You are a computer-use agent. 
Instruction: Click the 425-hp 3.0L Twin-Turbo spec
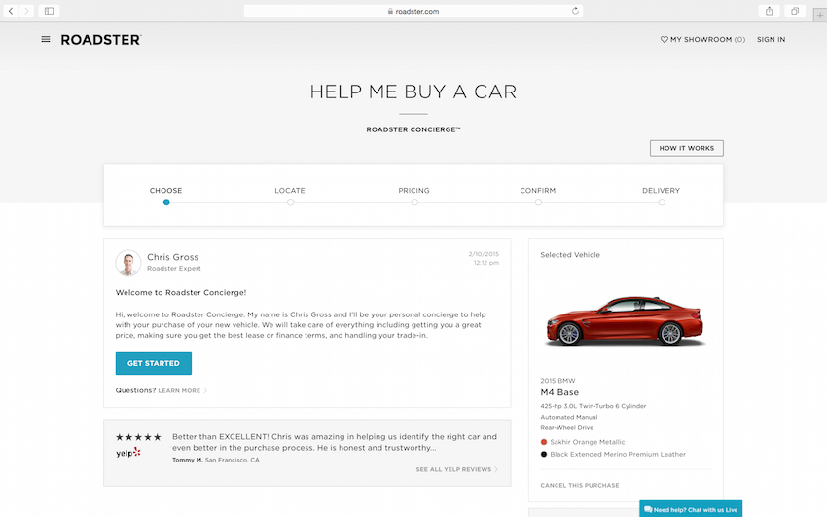pyautogui.click(x=593, y=406)
